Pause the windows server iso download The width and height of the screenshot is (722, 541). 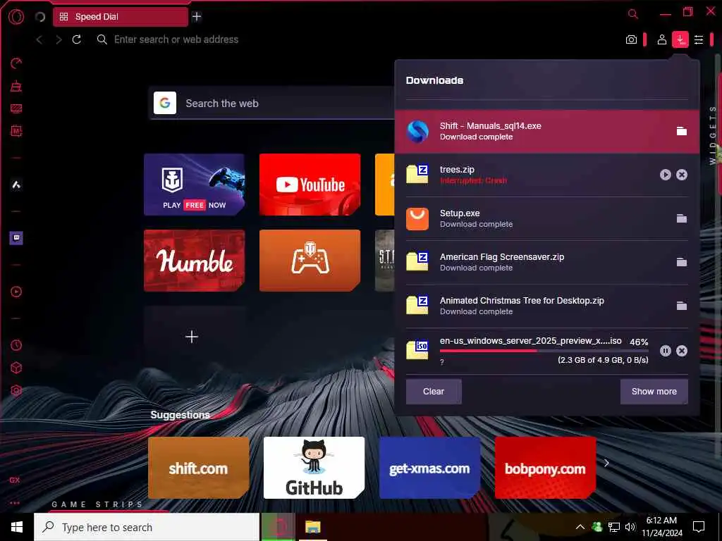point(666,351)
